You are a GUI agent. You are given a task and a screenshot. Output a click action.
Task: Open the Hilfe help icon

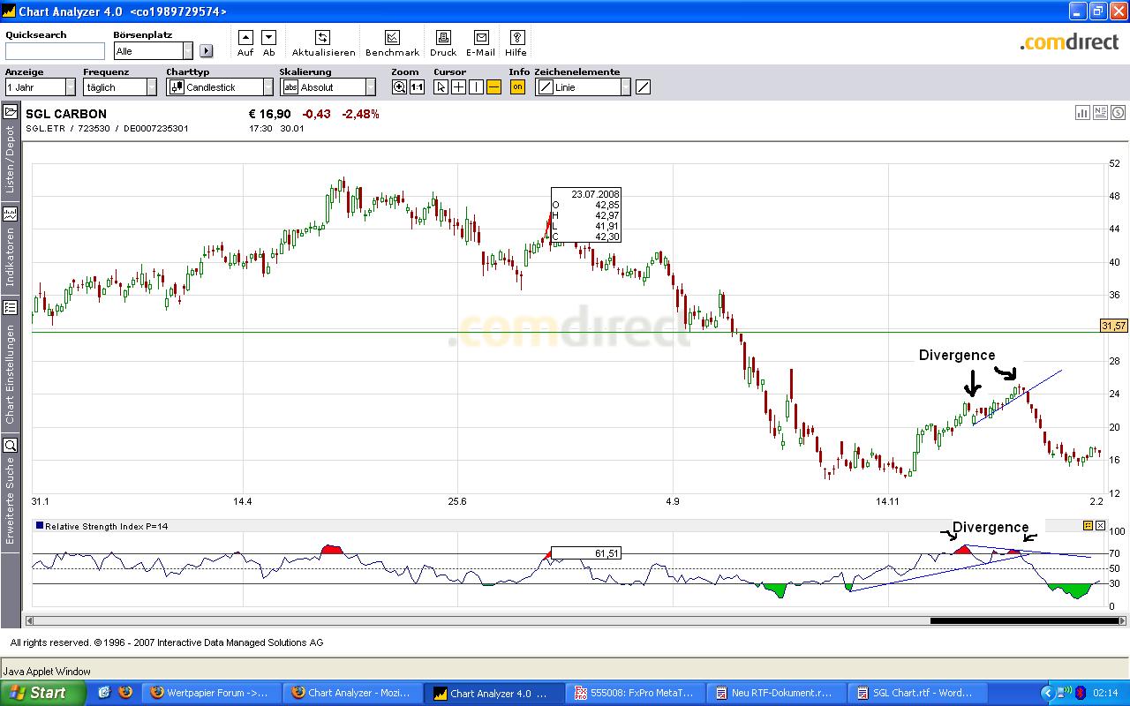pyautogui.click(x=517, y=37)
